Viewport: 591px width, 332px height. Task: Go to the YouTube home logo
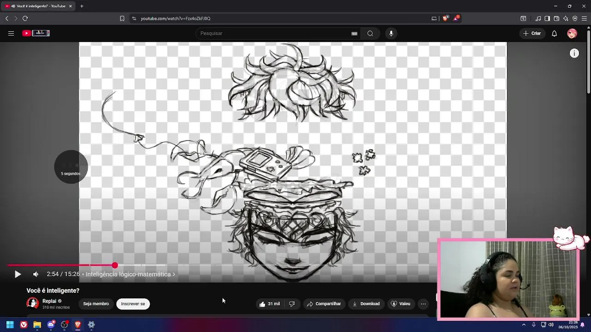click(36, 33)
